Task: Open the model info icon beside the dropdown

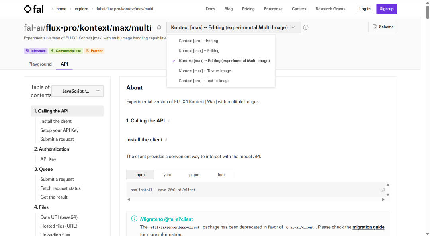Action: click(306, 27)
